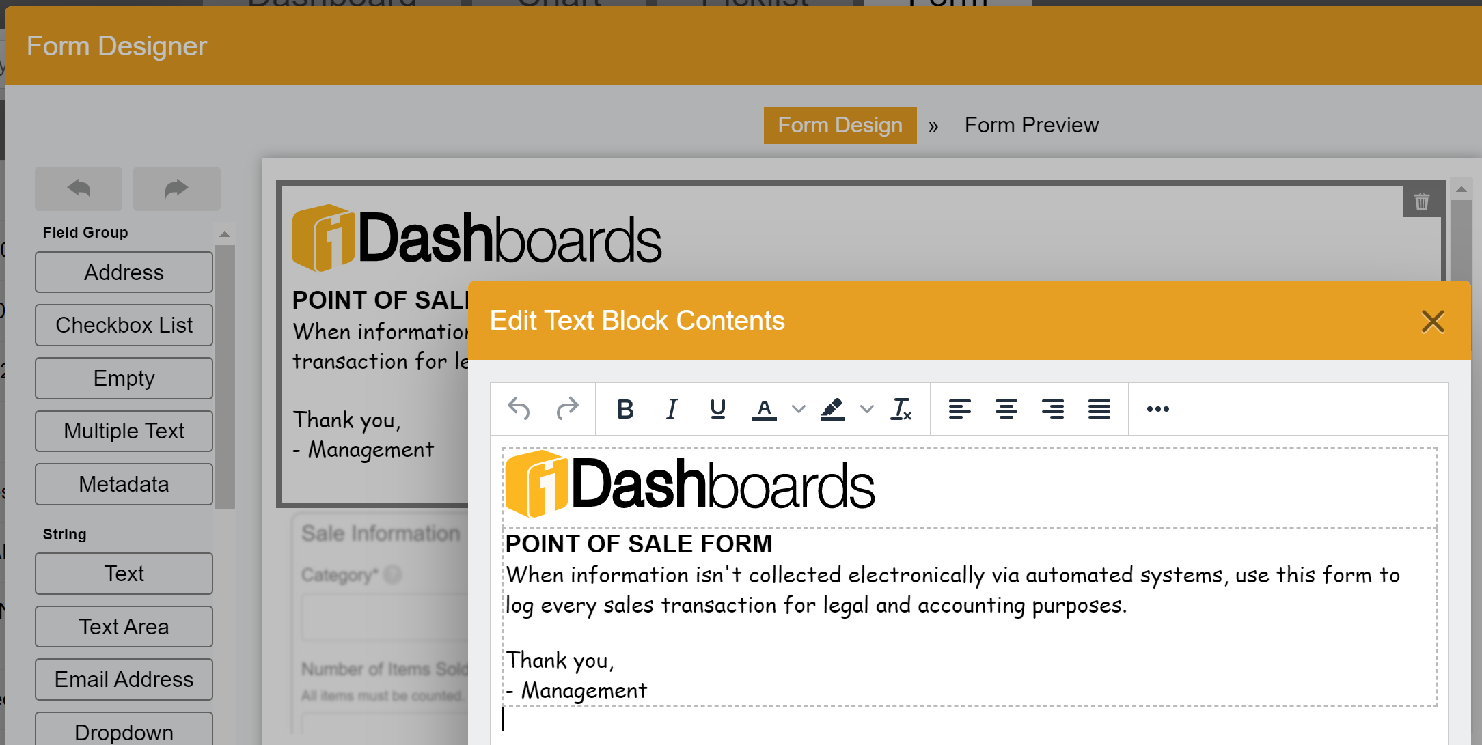
Task: Add a Multiple Text field
Action: [124, 431]
